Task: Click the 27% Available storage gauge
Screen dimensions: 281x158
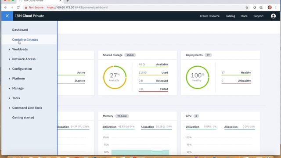Action: pyautogui.click(x=115, y=77)
